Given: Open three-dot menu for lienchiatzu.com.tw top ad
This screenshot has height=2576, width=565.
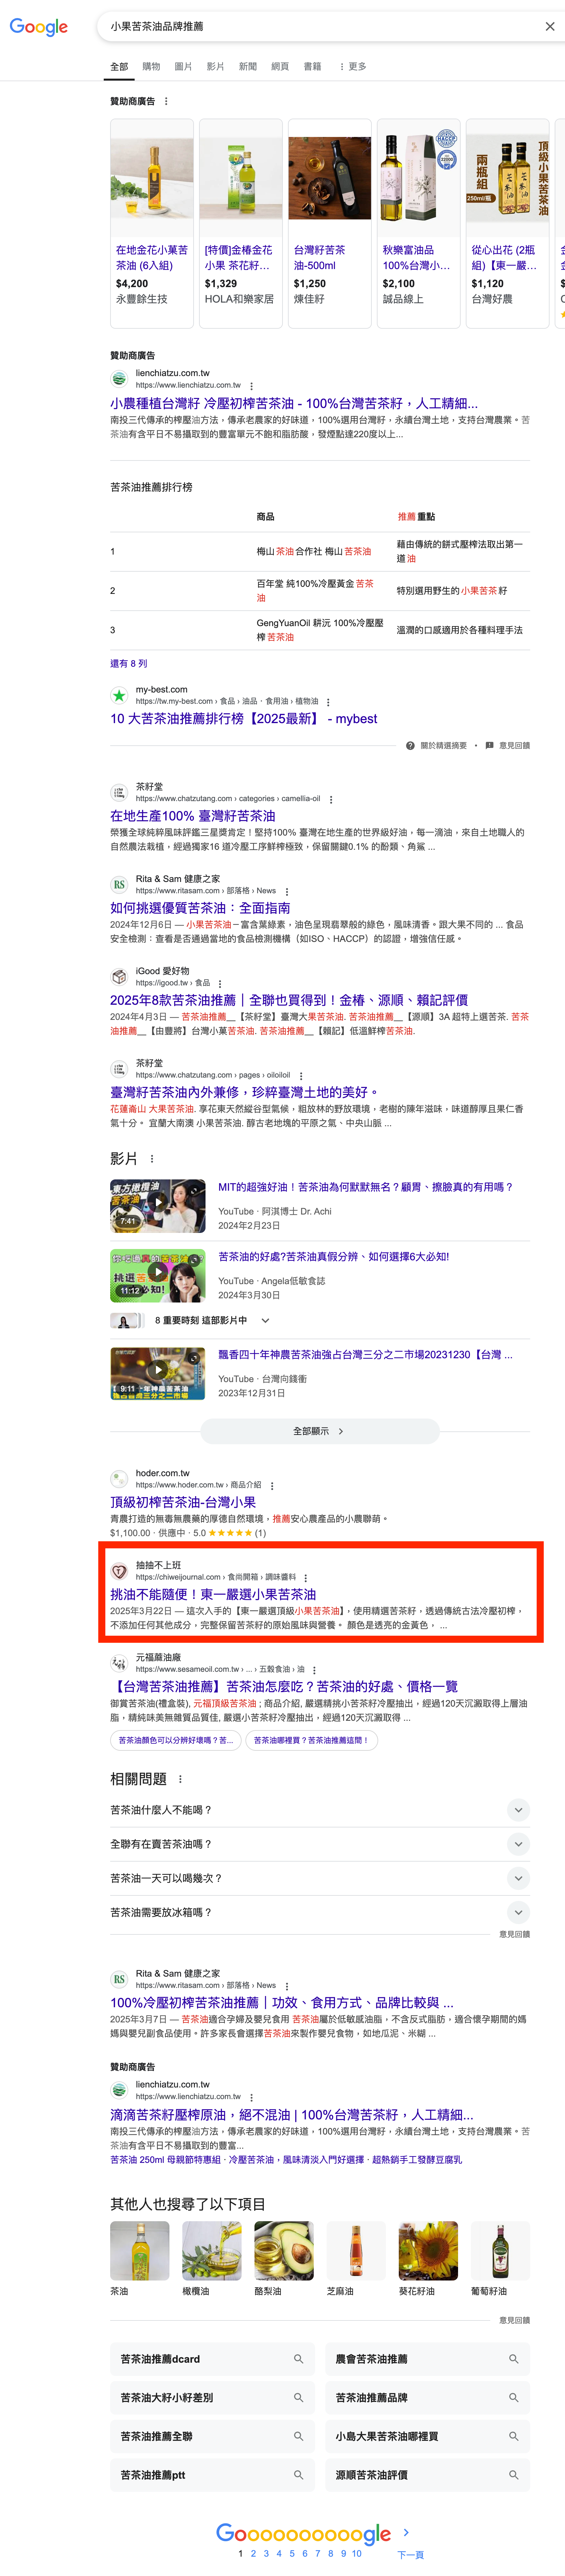Looking at the screenshot, I should (x=251, y=386).
